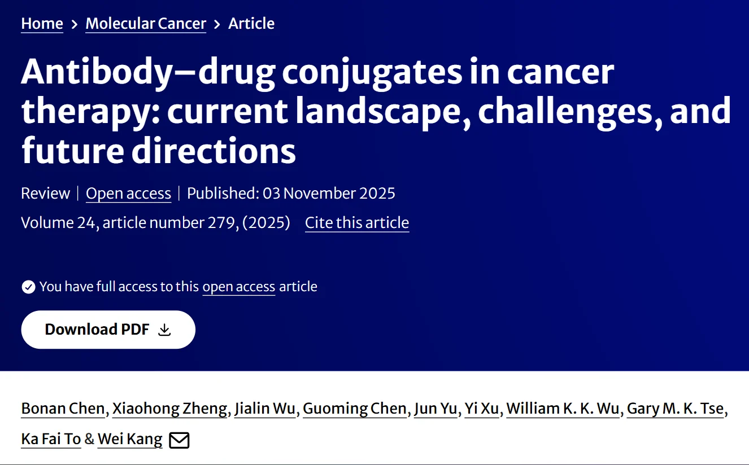
Task: Click the email envelope icon beside Wei Kang
Action: click(x=179, y=440)
